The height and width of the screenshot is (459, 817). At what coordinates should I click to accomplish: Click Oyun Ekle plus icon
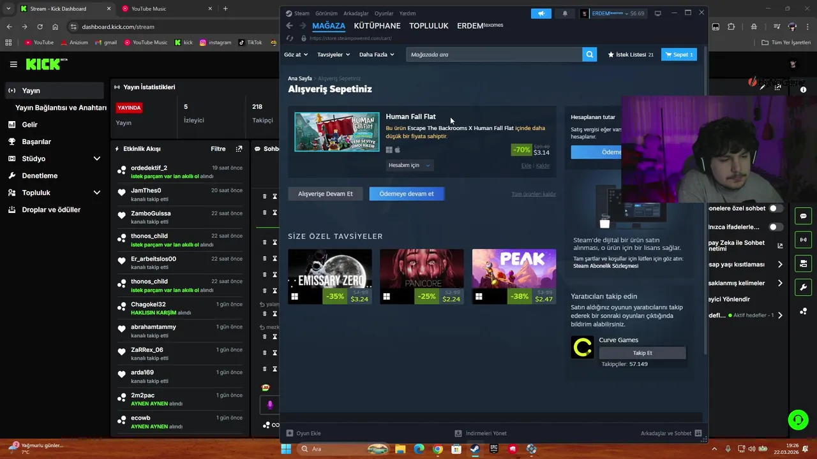point(290,433)
